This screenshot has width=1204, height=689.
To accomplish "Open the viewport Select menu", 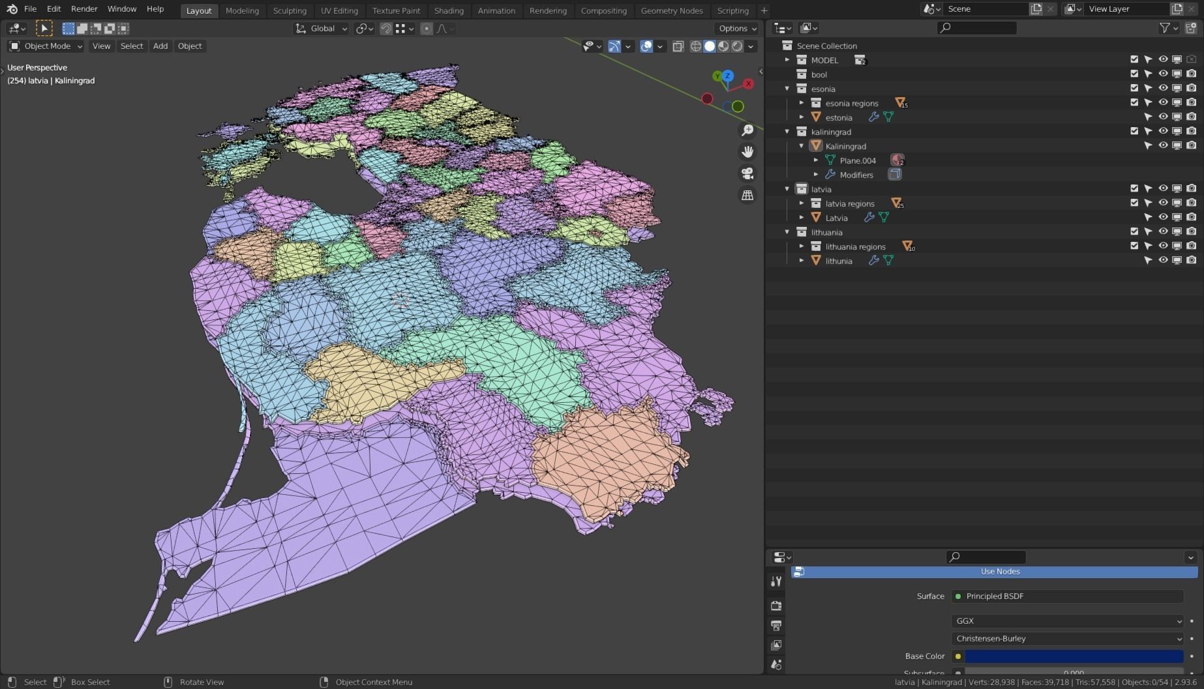I will [x=132, y=46].
